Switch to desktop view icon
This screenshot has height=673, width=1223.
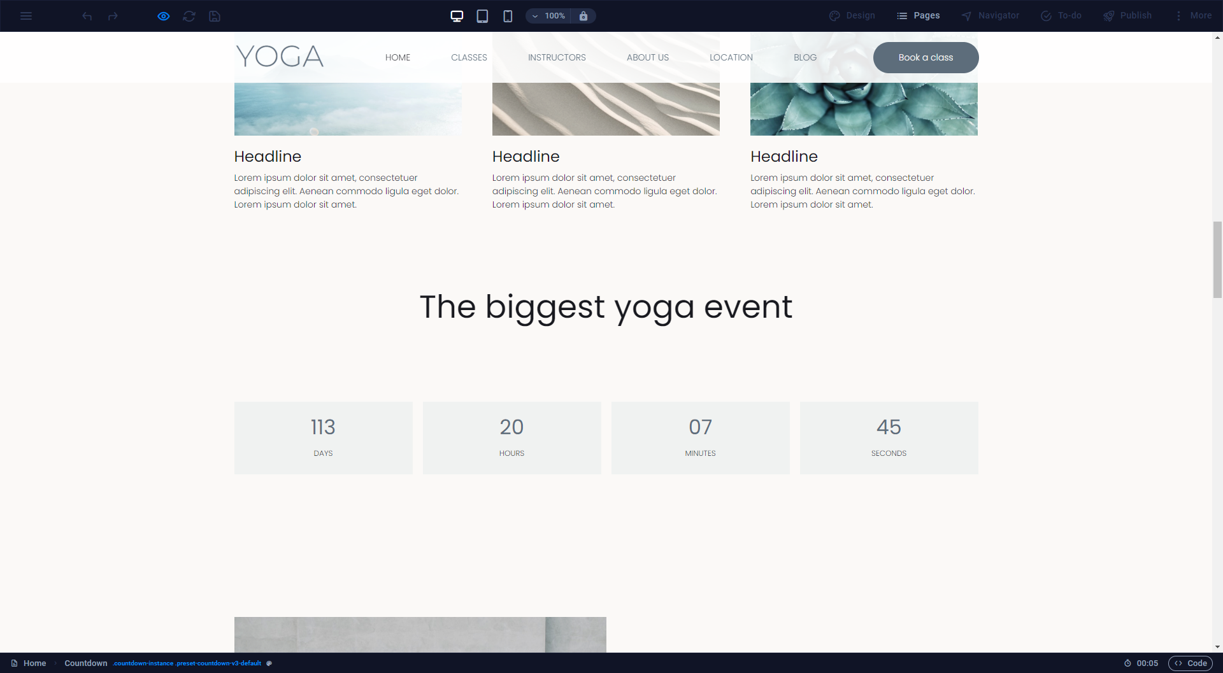457,16
